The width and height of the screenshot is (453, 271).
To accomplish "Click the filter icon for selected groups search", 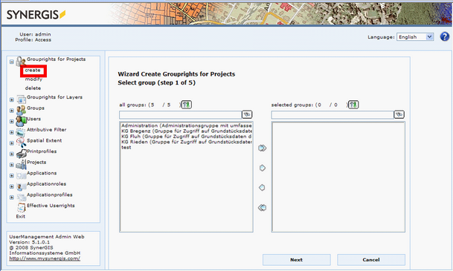I will (399, 115).
